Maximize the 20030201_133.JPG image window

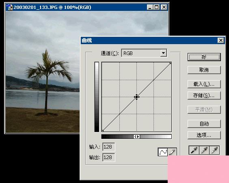[157, 7]
